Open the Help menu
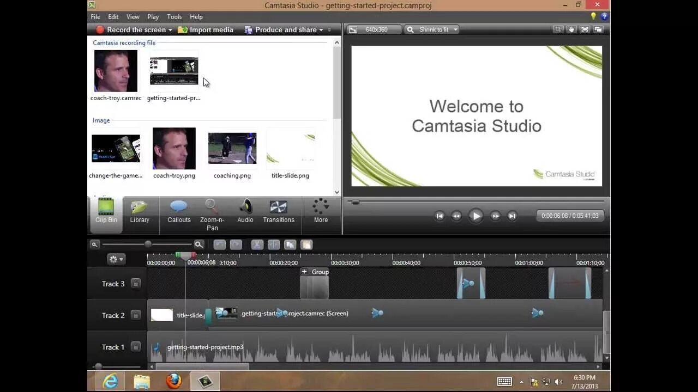 coord(196,17)
